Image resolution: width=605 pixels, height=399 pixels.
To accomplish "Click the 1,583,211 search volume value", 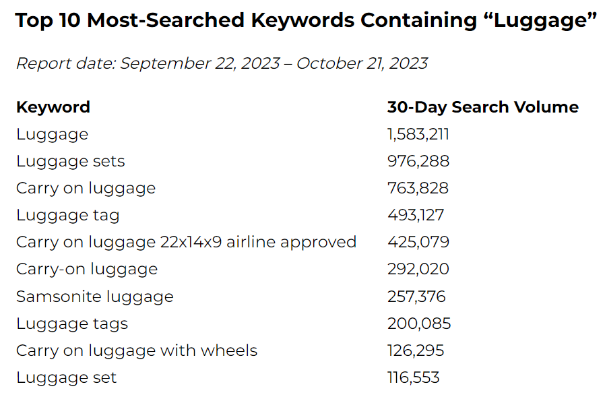I will point(418,134).
